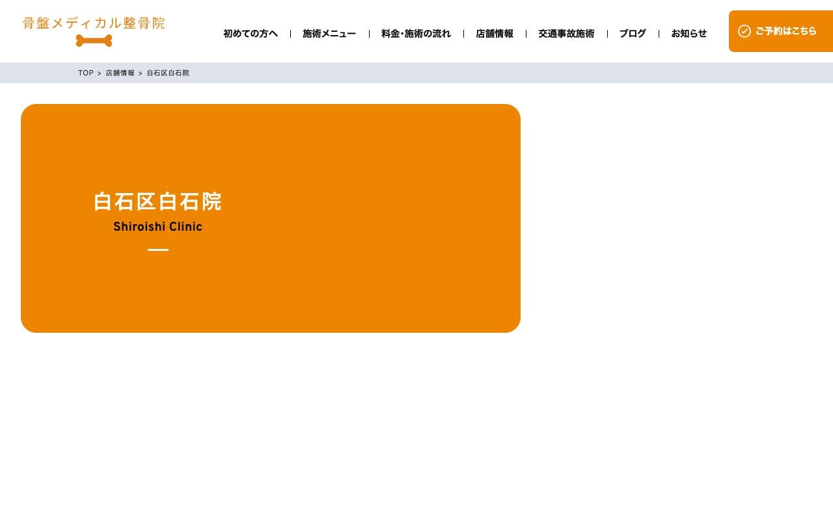Select お知らせ in the navigation bar
Image resolution: width=833 pixels, height=520 pixels.
689,34
